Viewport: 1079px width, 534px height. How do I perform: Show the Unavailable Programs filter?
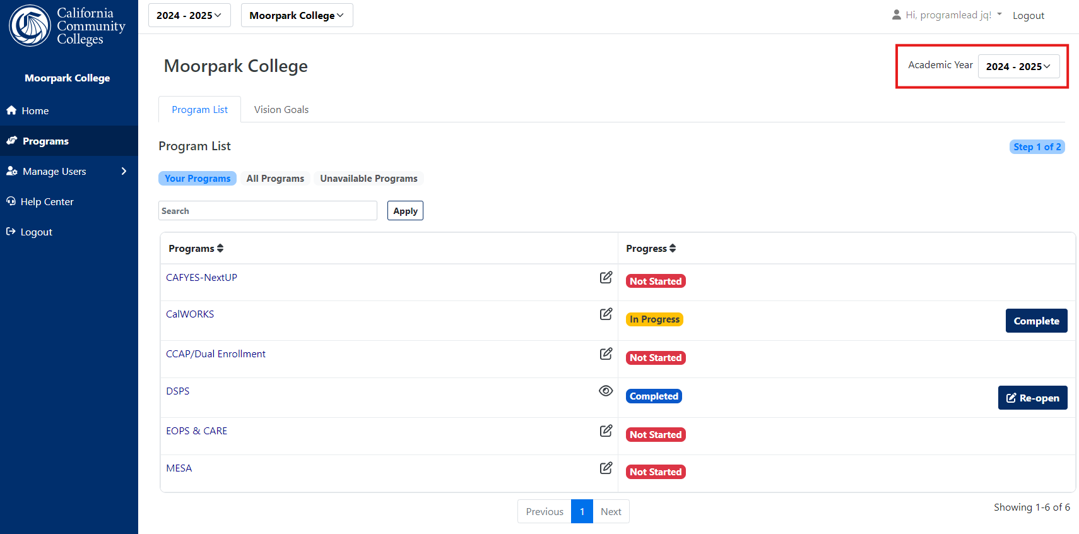pos(369,179)
